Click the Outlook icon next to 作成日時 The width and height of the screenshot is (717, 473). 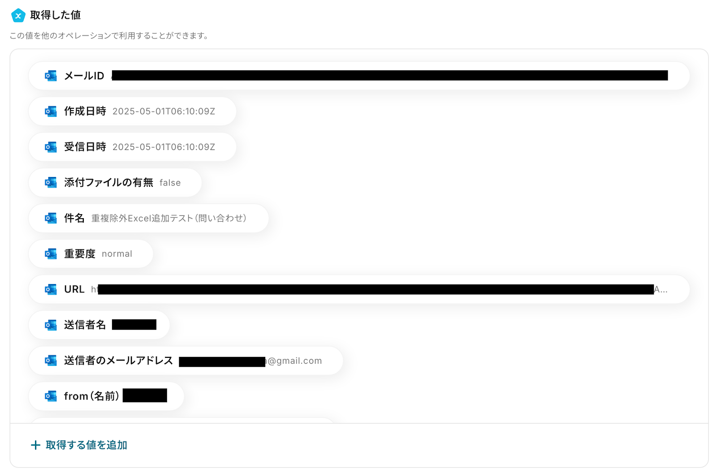(51, 111)
